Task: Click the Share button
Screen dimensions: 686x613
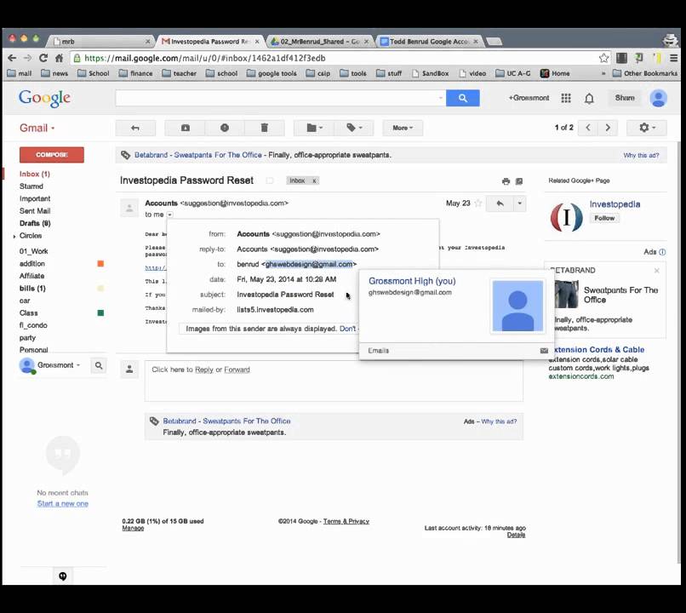Action: [625, 98]
